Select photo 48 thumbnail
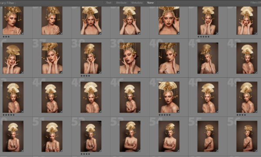261x157 pixels. (208, 97)
